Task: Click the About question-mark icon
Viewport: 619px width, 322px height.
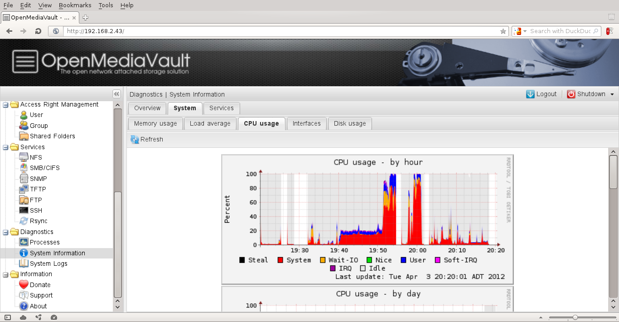Action: click(24, 306)
